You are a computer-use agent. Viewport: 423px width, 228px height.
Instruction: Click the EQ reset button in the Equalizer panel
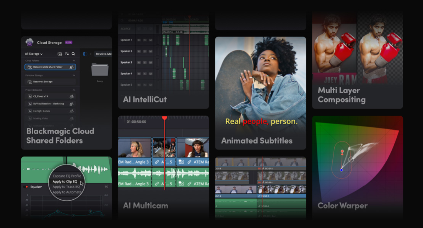pyautogui.click(x=106, y=187)
